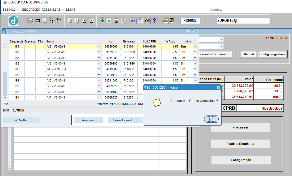Click the Analisar button

click(x=88, y=120)
